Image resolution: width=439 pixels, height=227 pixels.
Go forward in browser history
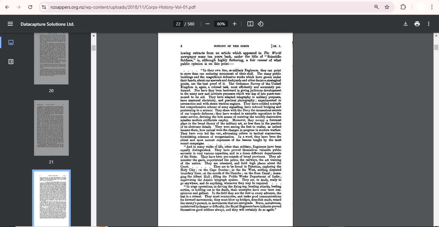coord(19,7)
